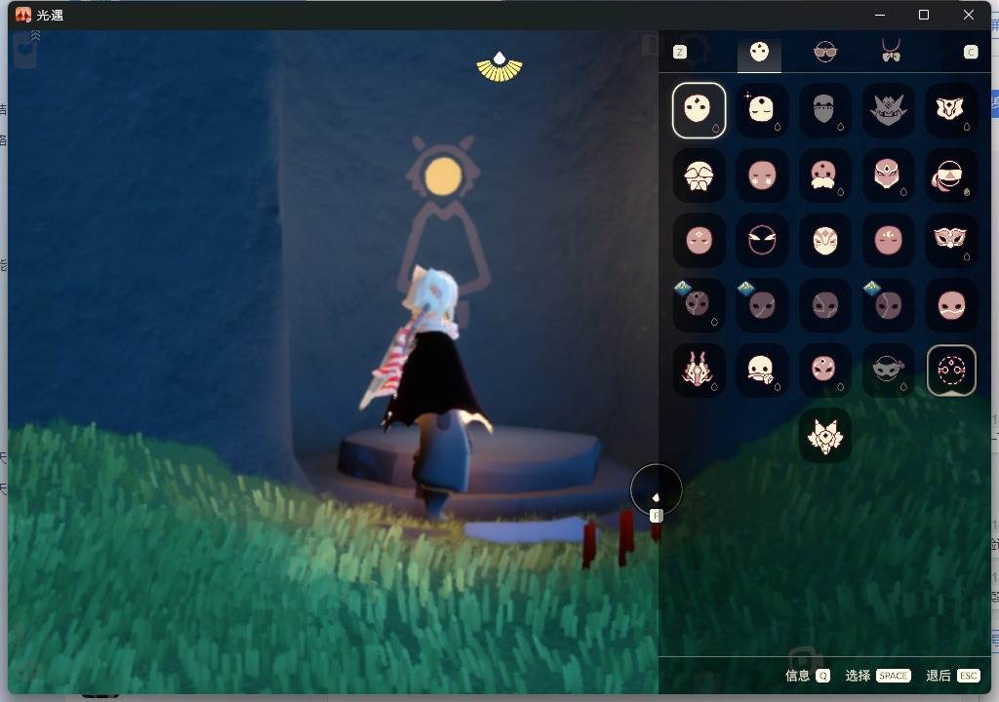The height and width of the screenshot is (702, 999).
Task: Select the dashed-outline empty mask slot
Action: pos(951,370)
